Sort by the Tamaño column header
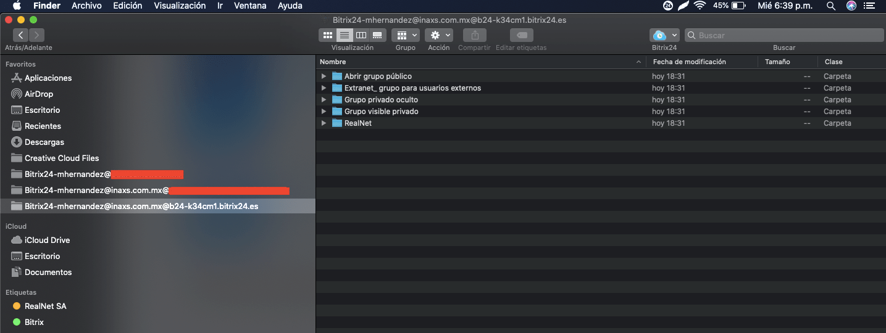Viewport: 886px width, 333px height. 788,62
